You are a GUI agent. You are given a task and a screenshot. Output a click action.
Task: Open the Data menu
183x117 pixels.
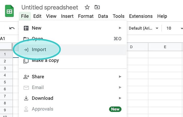pos(103,16)
